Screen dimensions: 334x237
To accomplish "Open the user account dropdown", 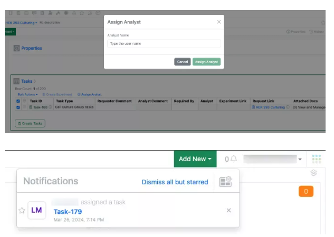I will [x=300, y=159].
